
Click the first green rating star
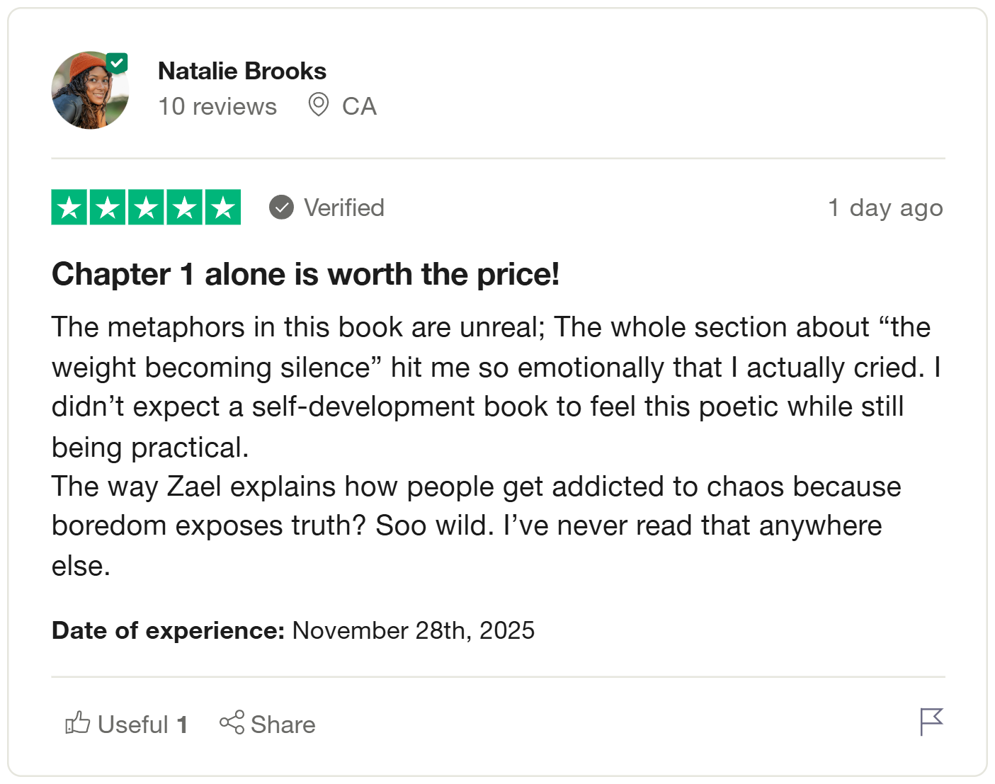69,208
